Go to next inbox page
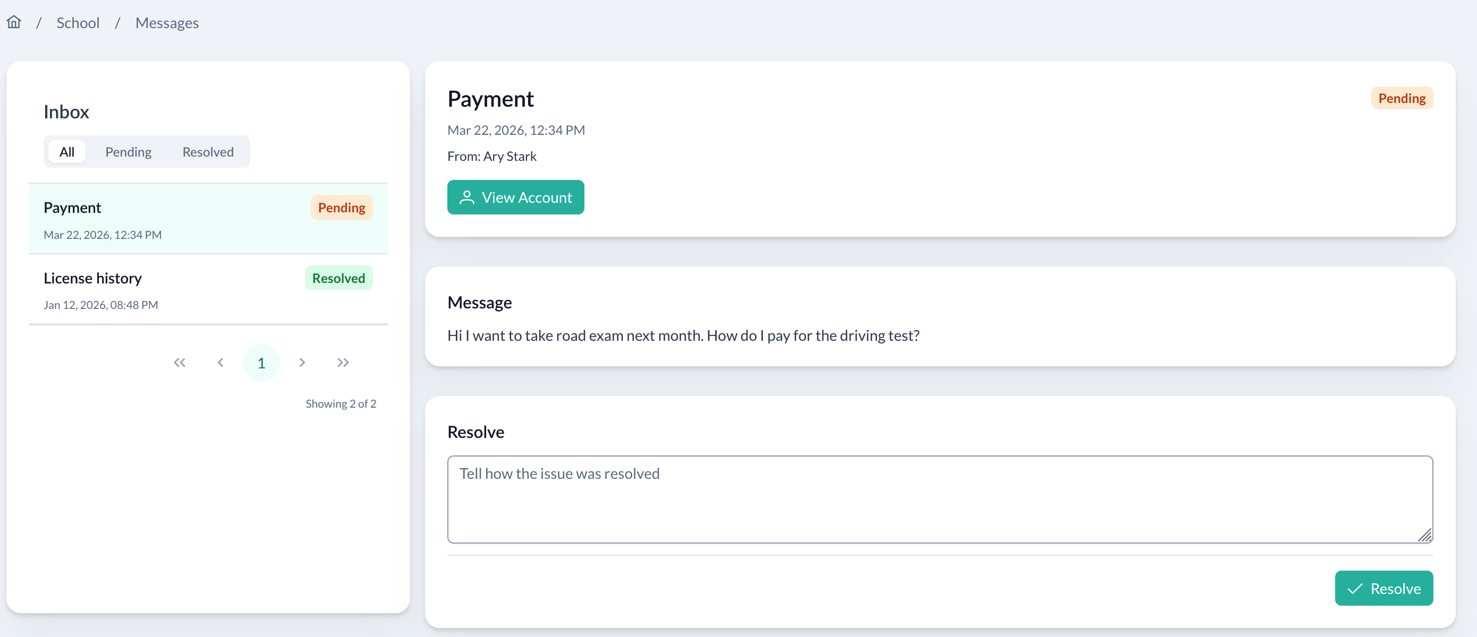The height and width of the screenshot is (637, 1477). 302,363
